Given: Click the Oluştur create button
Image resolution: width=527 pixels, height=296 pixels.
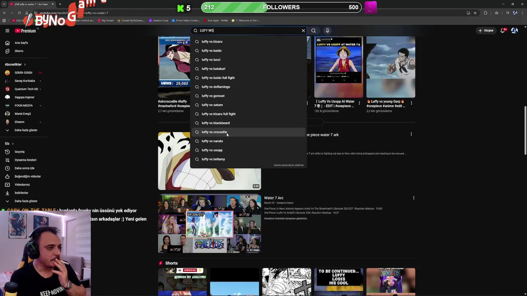Looking at the screenshot, I should 486,30.
